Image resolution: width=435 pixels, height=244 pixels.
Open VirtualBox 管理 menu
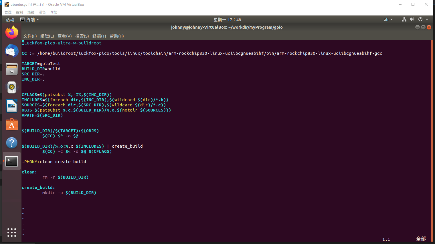pos(8,12)
